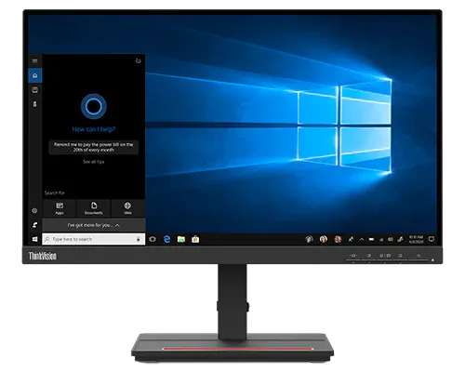Screen dimensions: 465x372
Task: Open Microsoft Store from the taskbar
Action: pos(195,239)
